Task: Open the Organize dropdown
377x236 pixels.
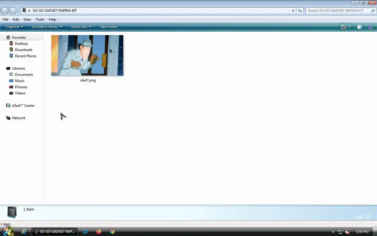Action: point(14,27)
